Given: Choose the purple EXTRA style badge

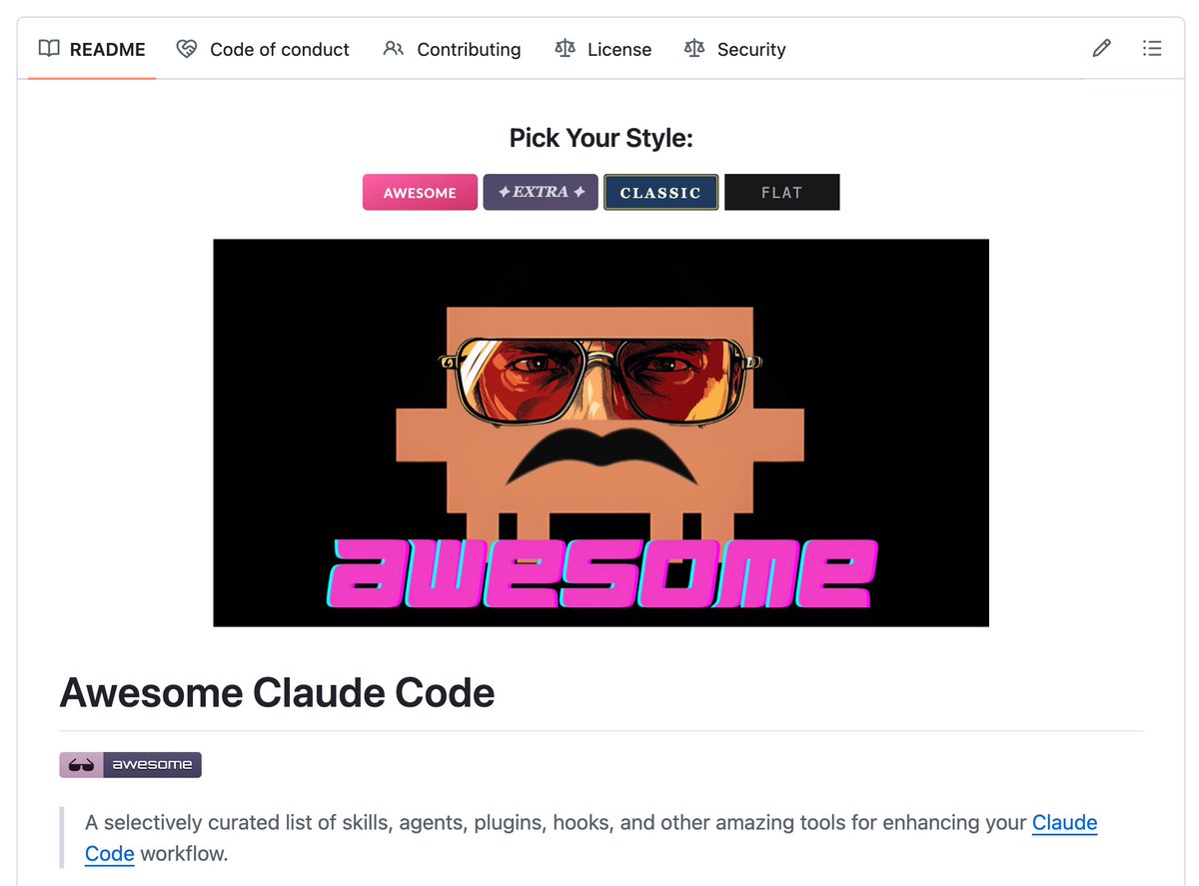Looking at the screenshot, I should tap(541, 193).
